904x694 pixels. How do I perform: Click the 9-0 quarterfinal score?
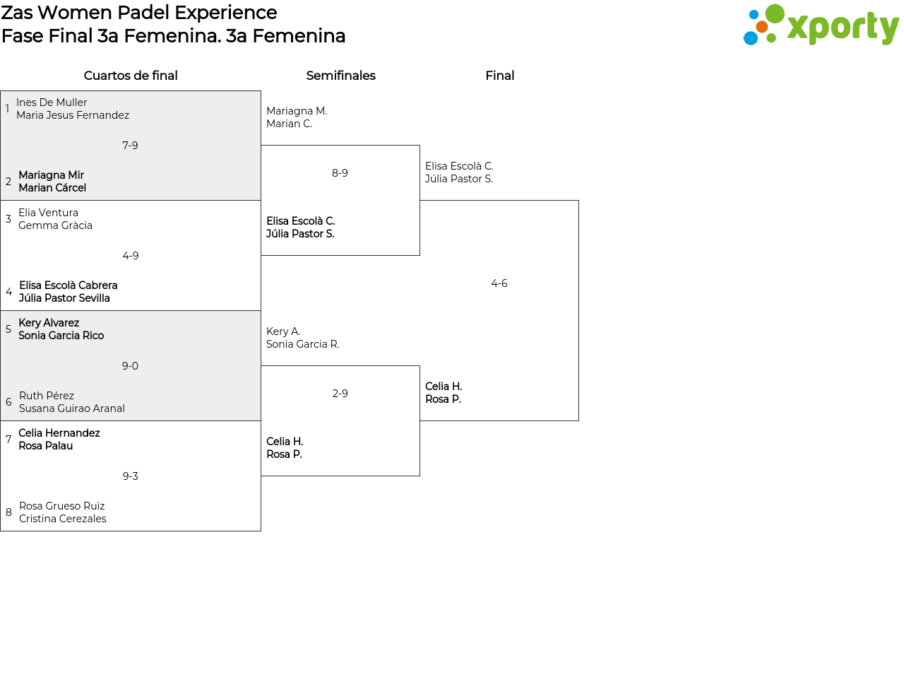pyautogui.click(x=130, y=366)
